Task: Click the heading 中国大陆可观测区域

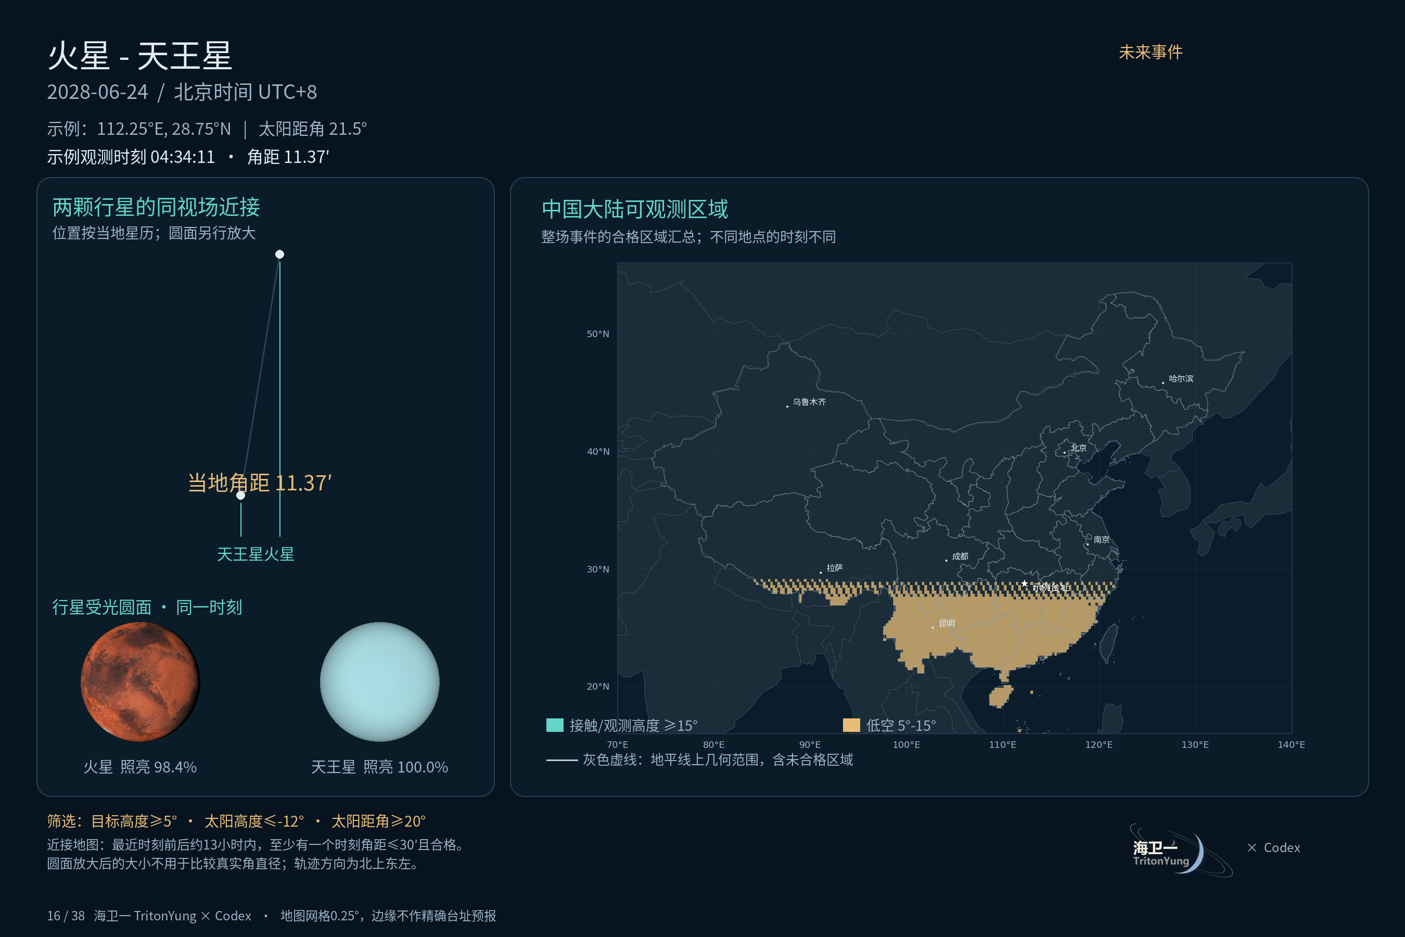Action: coord(635,209)
